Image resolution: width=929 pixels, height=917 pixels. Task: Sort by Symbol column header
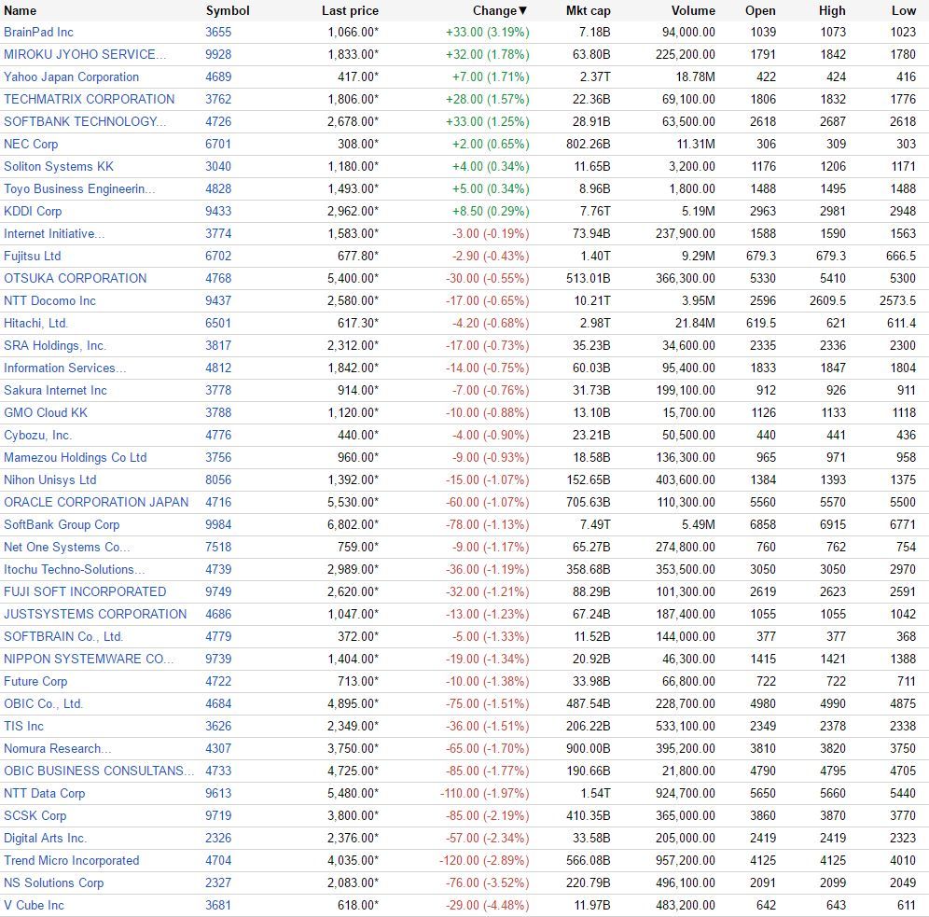point(228,10)
